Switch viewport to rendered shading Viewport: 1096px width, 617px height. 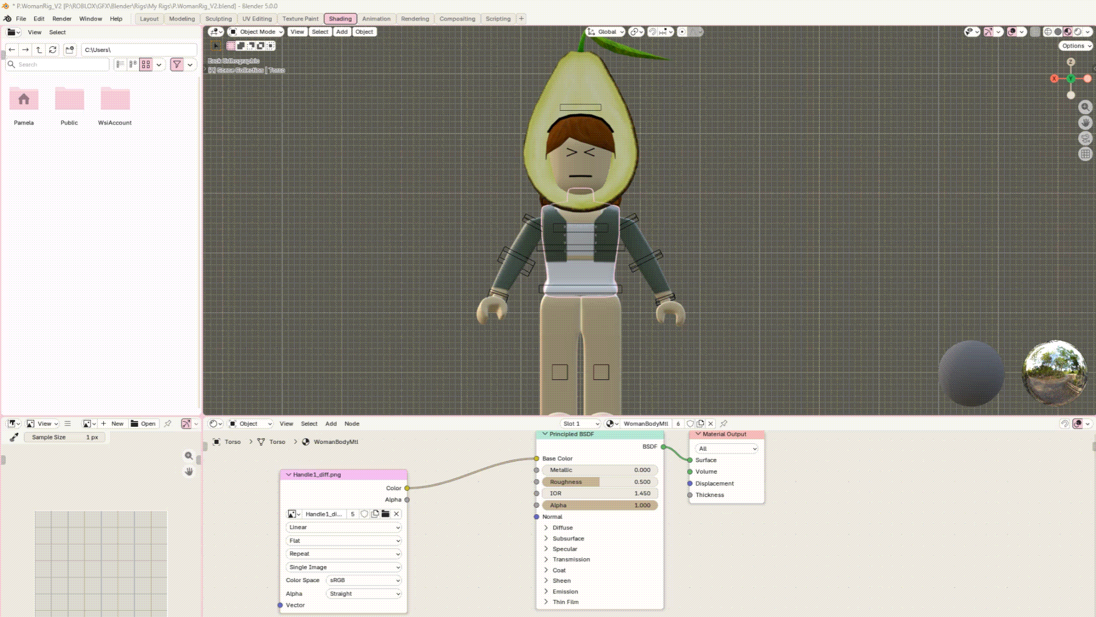(1078, 32)
